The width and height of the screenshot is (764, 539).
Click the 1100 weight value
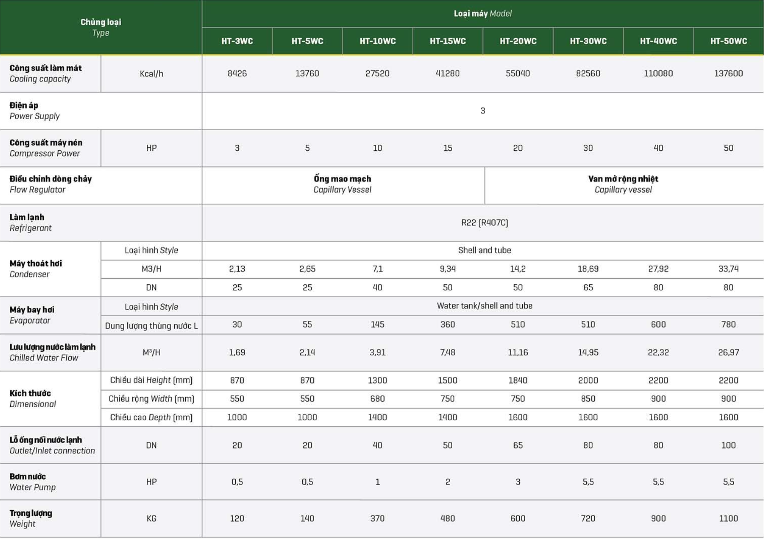point(728,518)
